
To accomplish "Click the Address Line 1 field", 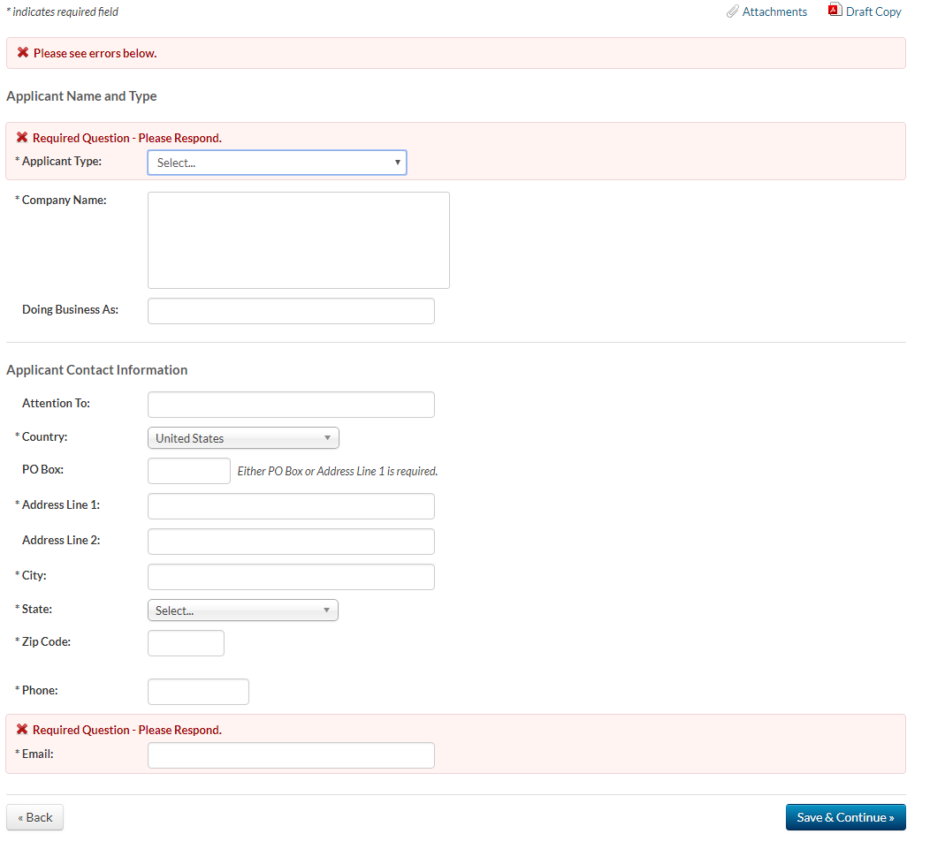I will (x=291, y=506).
